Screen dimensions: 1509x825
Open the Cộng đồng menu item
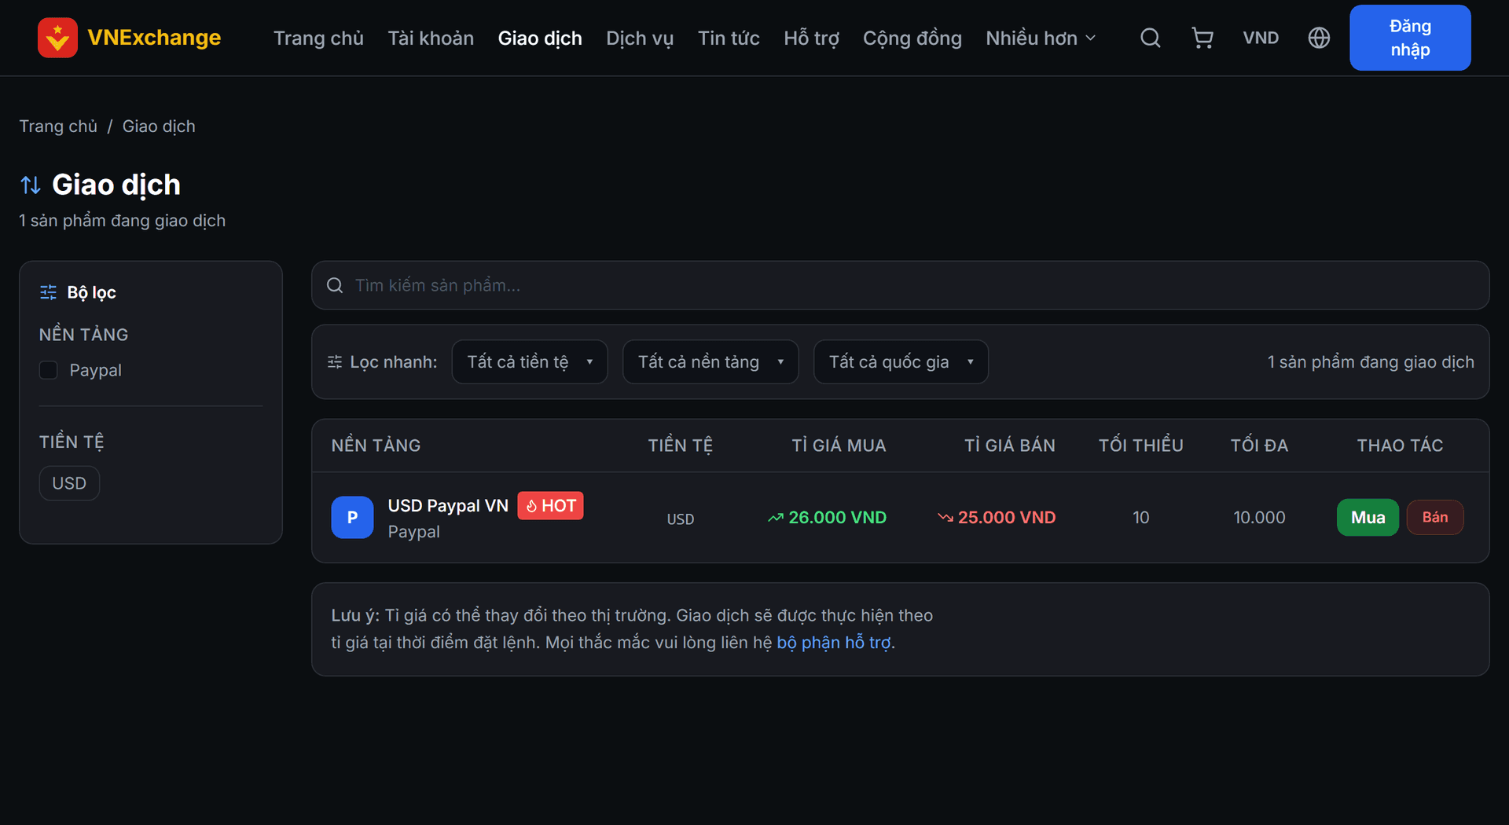click(x=912, y=38)
